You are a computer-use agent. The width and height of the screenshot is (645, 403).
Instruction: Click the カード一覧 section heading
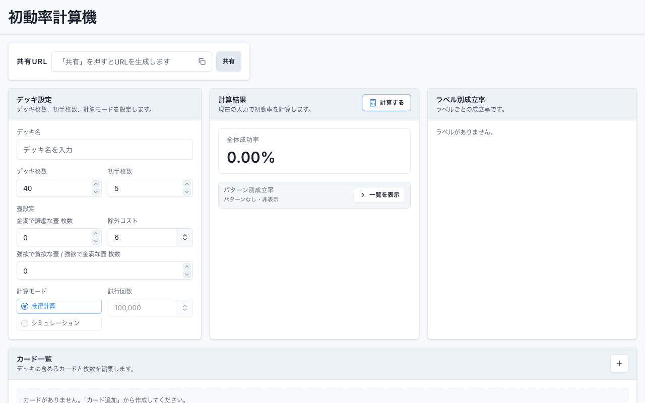(34, 359)
